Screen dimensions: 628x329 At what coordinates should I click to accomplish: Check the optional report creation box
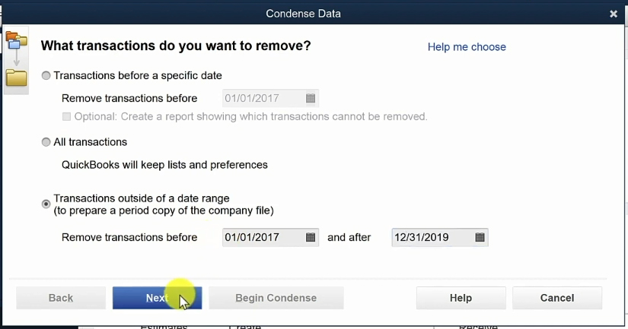pos(66,116)
